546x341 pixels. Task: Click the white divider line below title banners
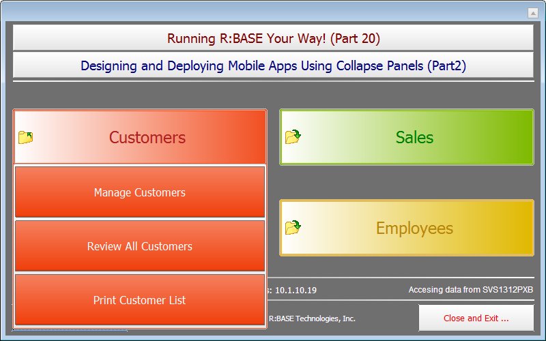tap(273, 81)
